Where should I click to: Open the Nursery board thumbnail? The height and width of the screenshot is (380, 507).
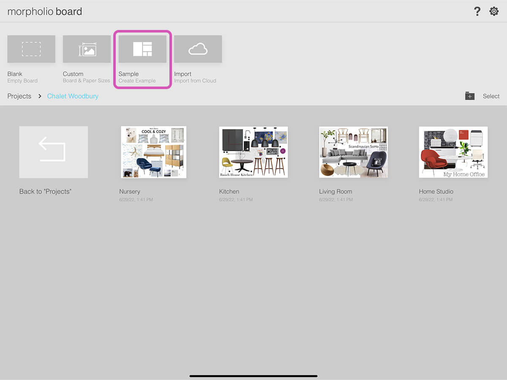click(x=153, y=152)
